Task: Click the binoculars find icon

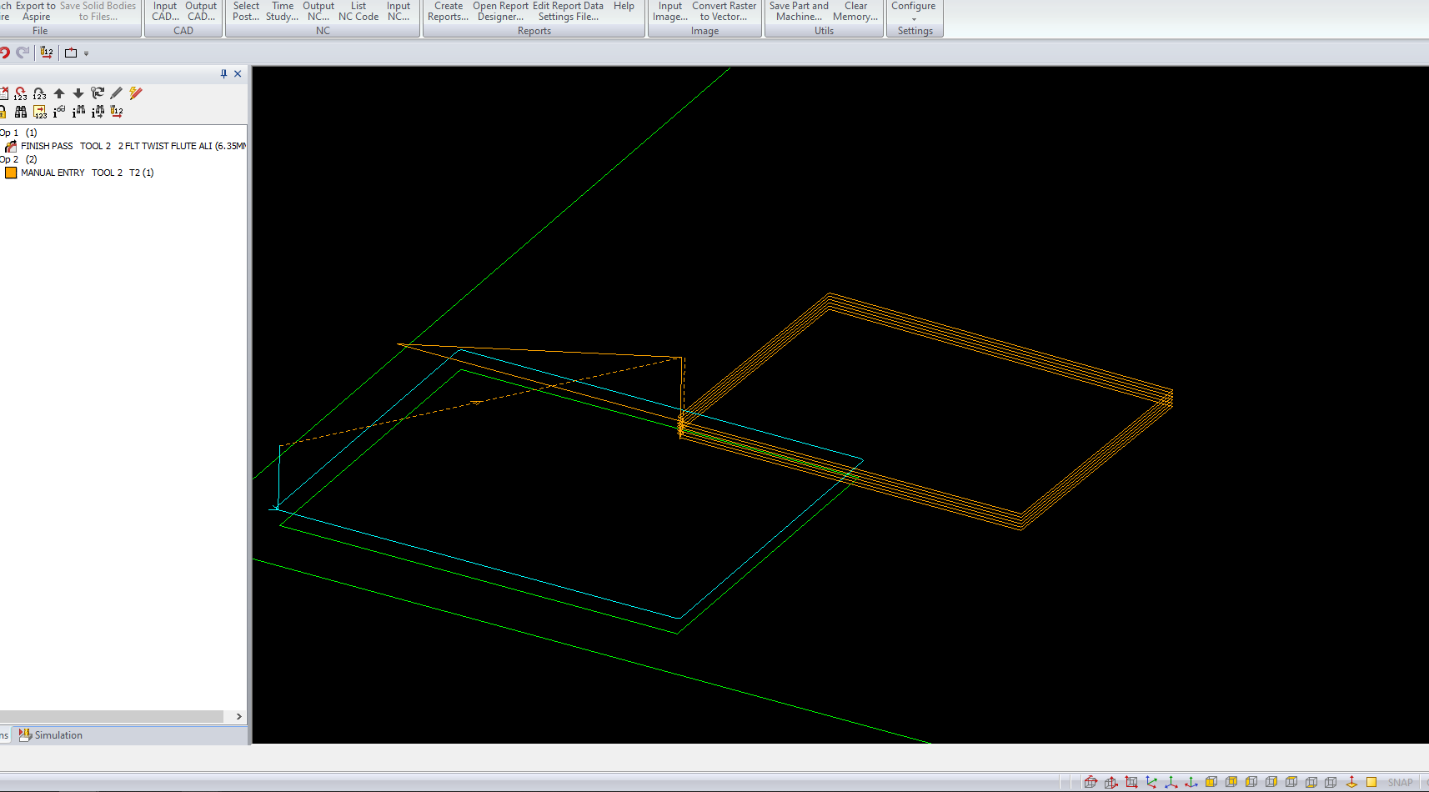Action: pos(21,112)
